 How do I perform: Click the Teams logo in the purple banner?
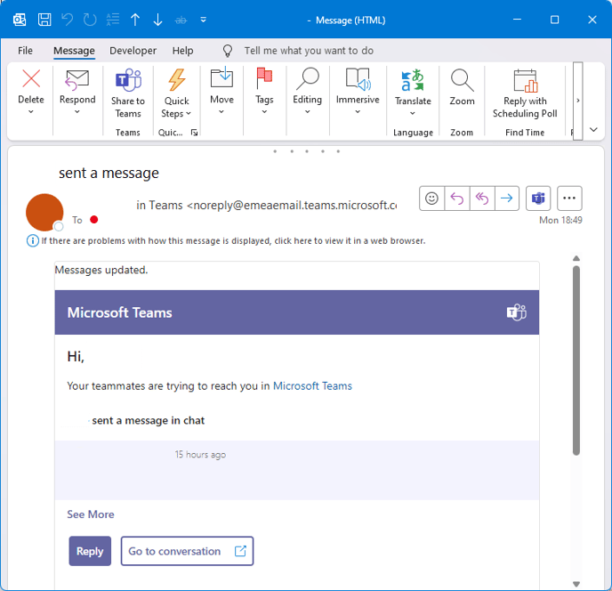coord(516,312)
